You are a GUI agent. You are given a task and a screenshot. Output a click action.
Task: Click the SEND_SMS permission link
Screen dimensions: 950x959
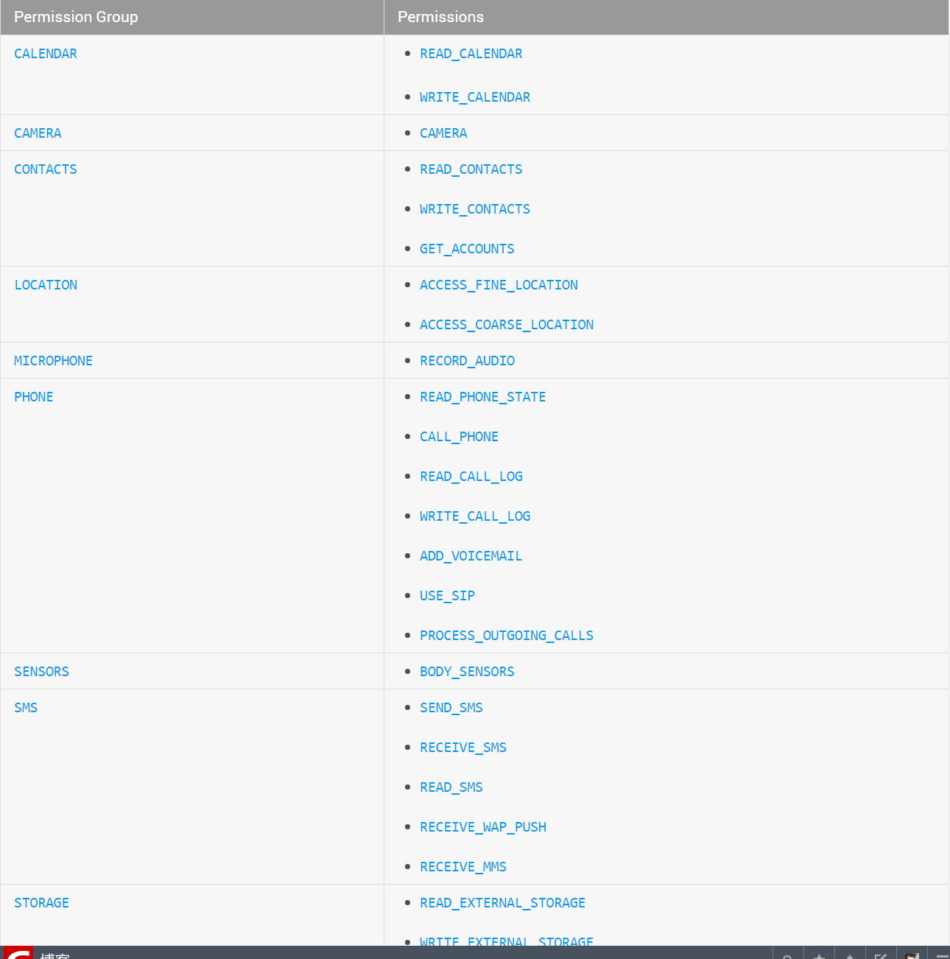click(451, 708)
